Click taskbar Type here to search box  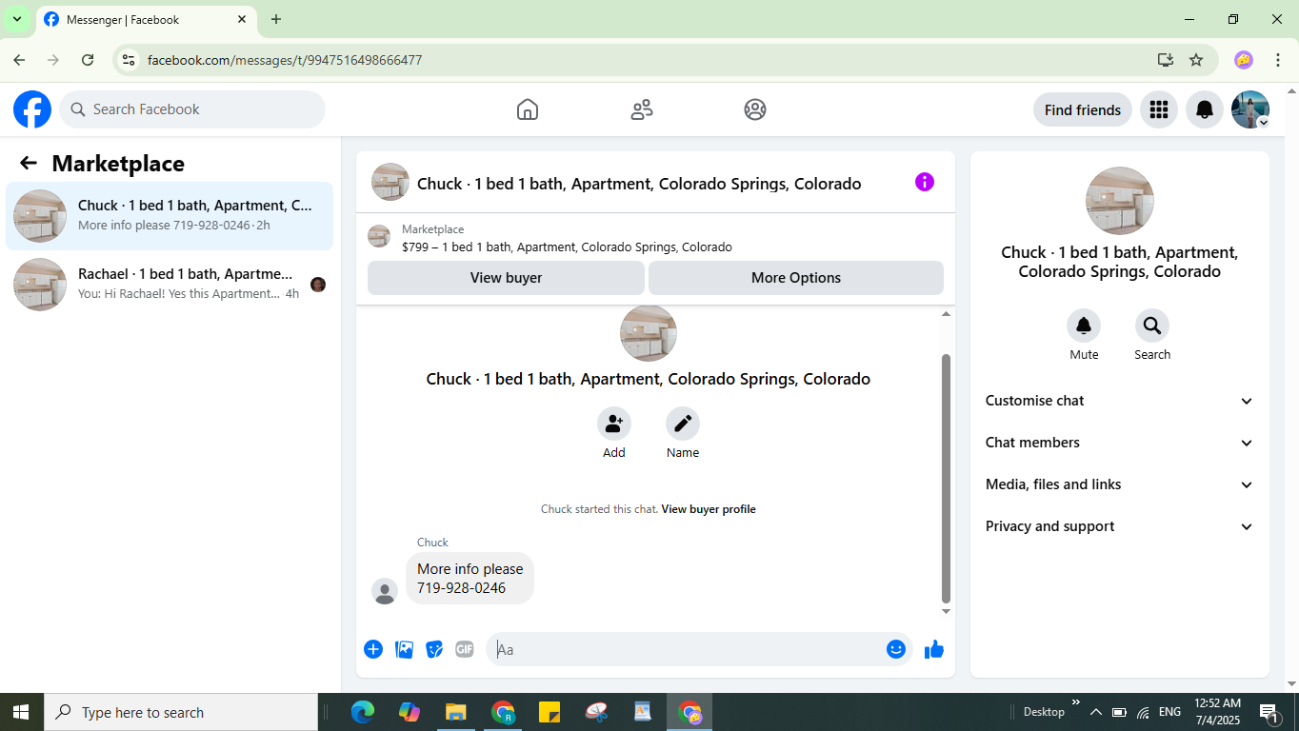tap(181, 712)
